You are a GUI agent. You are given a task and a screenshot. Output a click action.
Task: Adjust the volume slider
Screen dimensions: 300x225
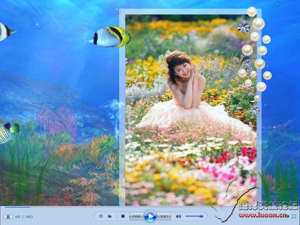pyautogui.click(x=194, y=216)
